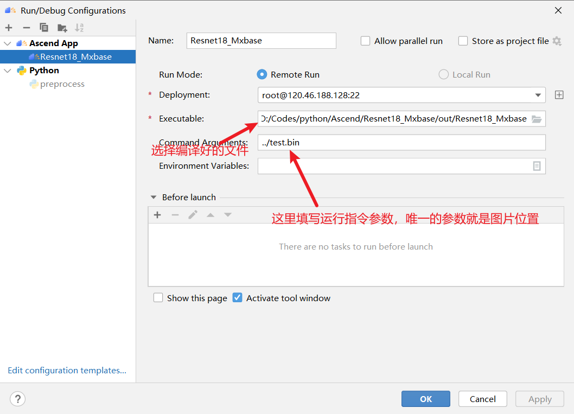Move Before launch task up
This screenshot has width=574, height=414.
211,215
